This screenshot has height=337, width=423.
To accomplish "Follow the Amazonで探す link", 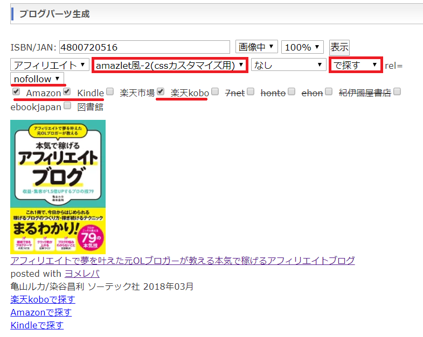I will point(41,312).
